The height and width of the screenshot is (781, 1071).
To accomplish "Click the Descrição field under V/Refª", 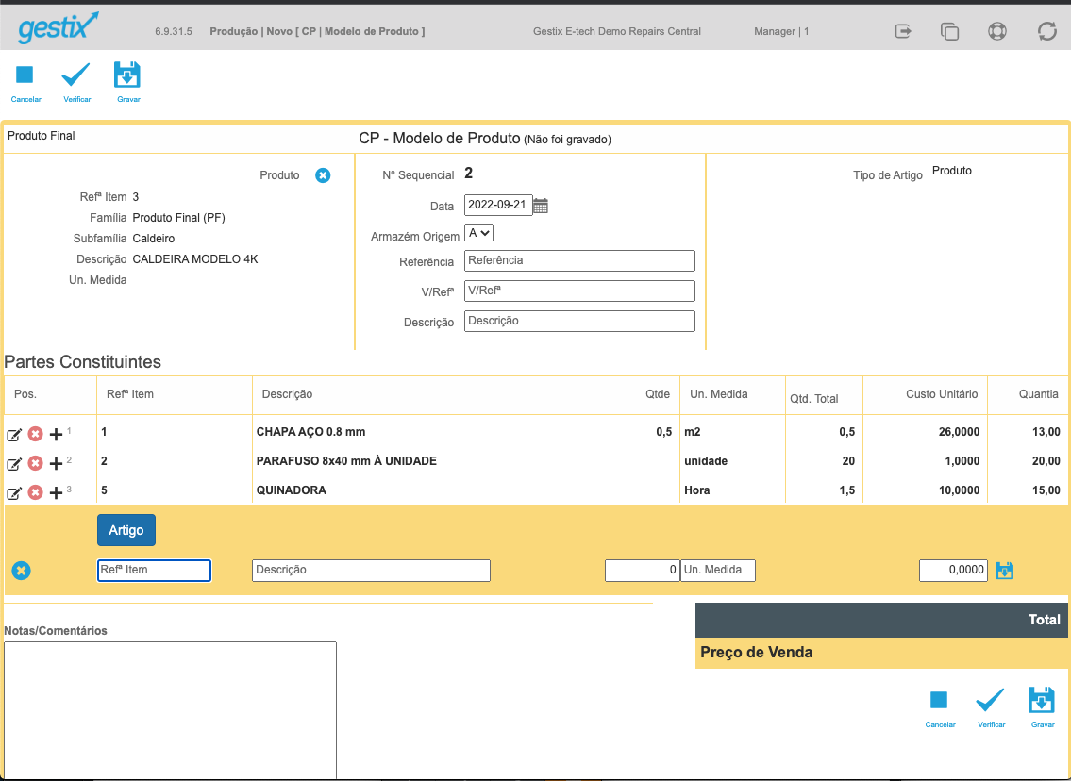I will pos(580,322).
